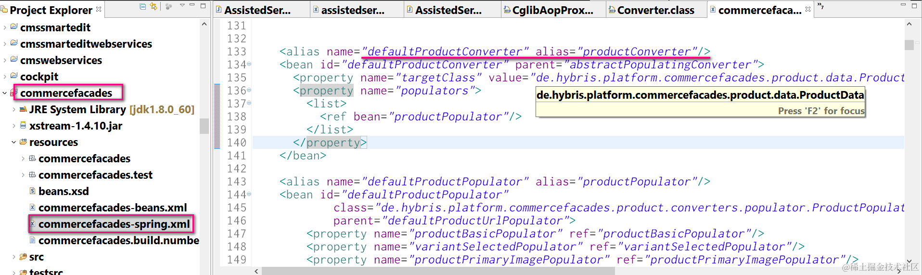Collapse fold marker at line 136

[249, 90]
